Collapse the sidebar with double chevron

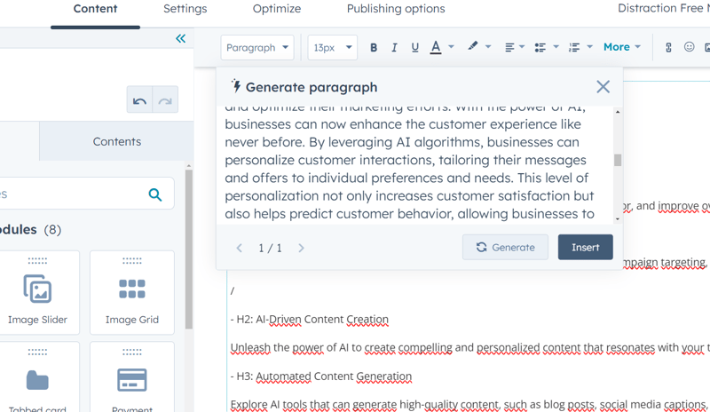[181, 38]
